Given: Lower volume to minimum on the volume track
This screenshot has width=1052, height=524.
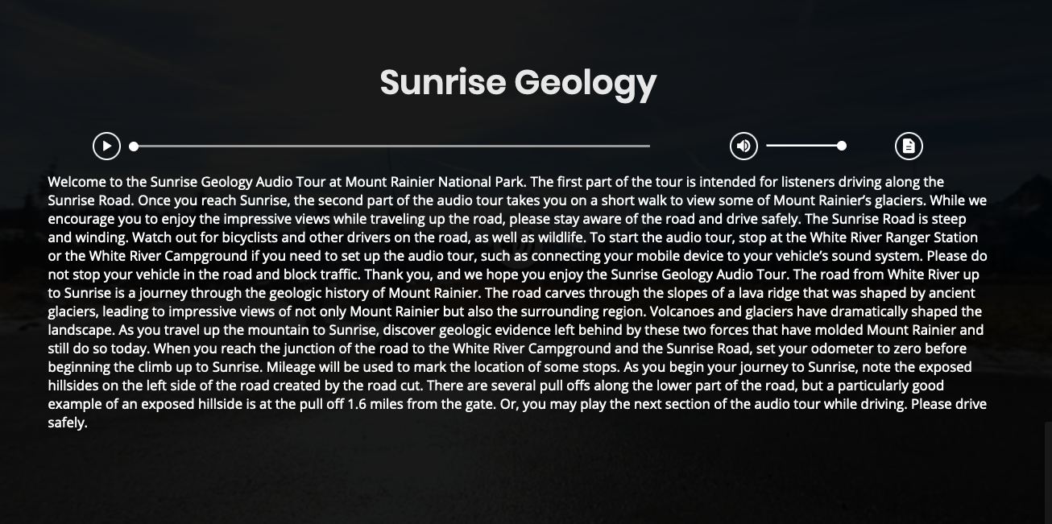Looking at the screenshot, I should (x=768, y=146).
